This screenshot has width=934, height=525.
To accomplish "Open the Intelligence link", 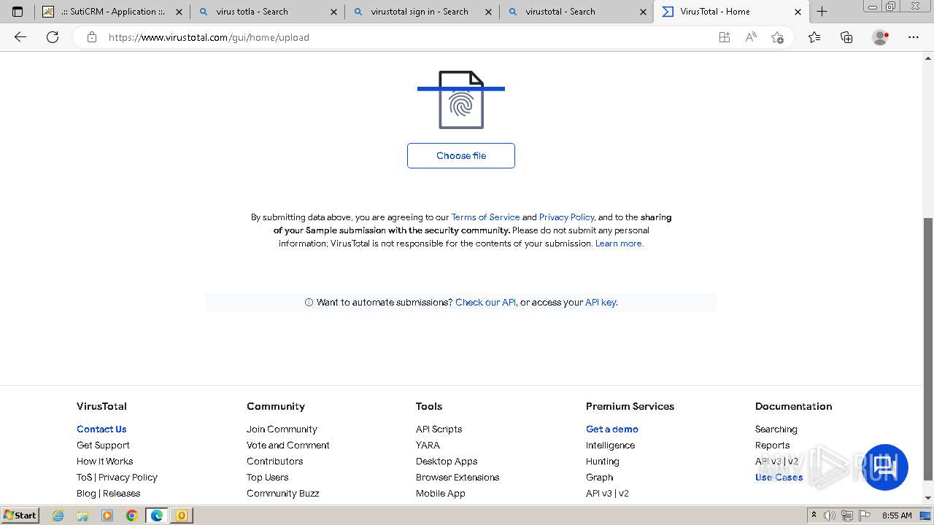I will tap(610, 446).
